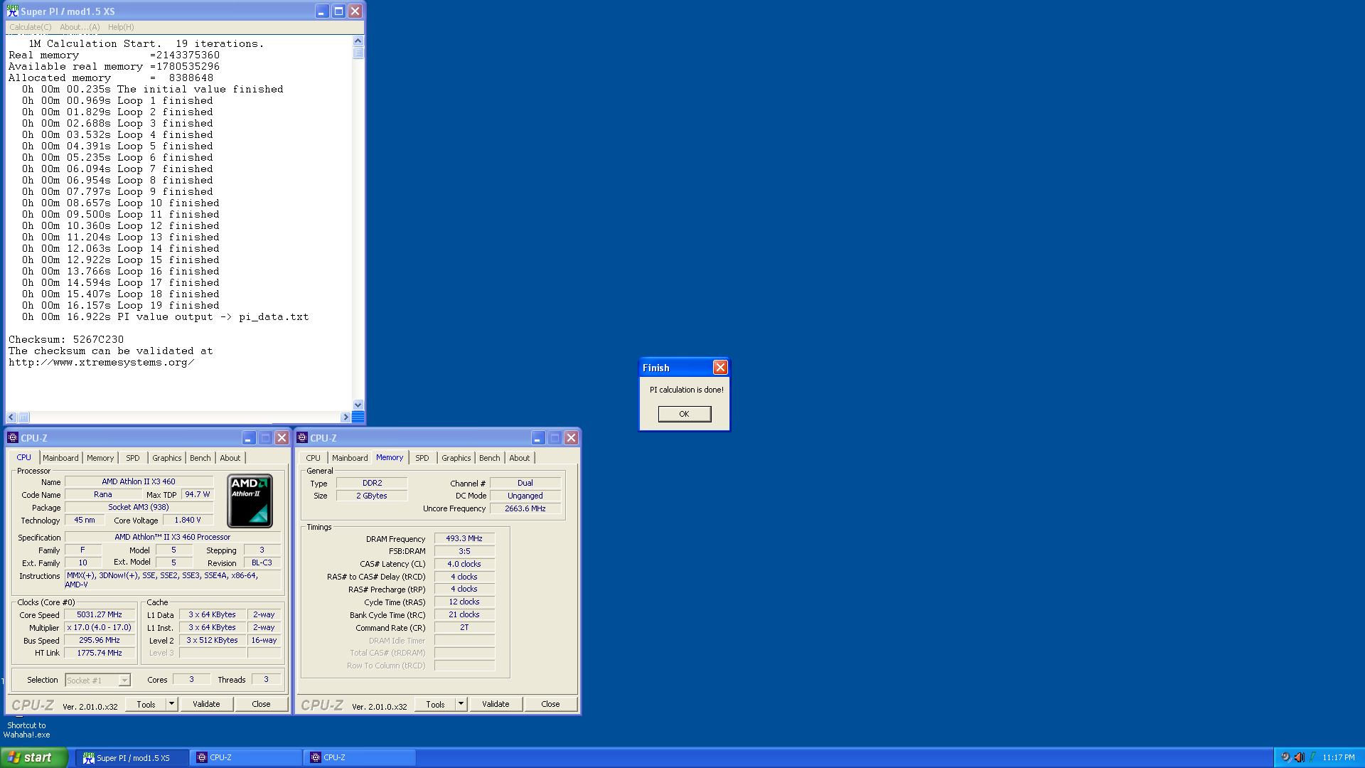Click the Multiplier value field
The height and width of the screenshot is (768, 1365).
[x=100, y=628]
